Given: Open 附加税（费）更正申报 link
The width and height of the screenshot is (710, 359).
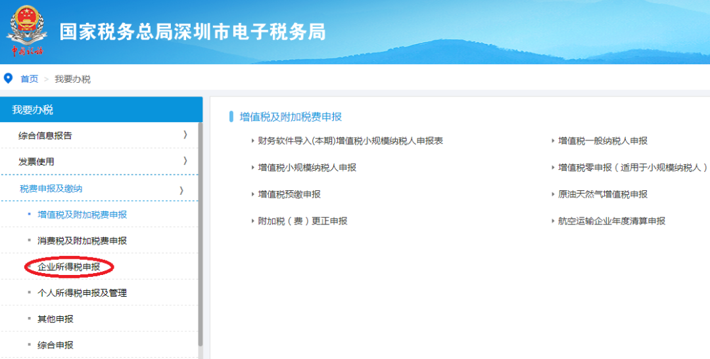Looking at the screenshot, I should [x=302, y=221].
